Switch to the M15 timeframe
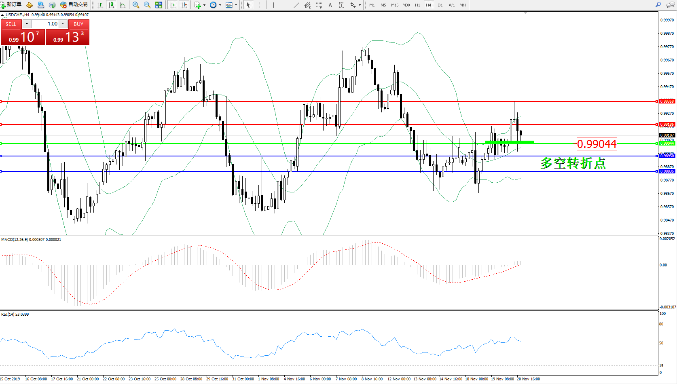Screen dimensions: 677x384 394,5
